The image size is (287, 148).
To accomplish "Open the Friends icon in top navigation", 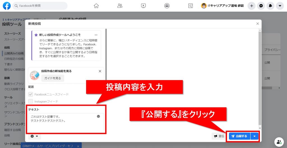I will point(120,6).
